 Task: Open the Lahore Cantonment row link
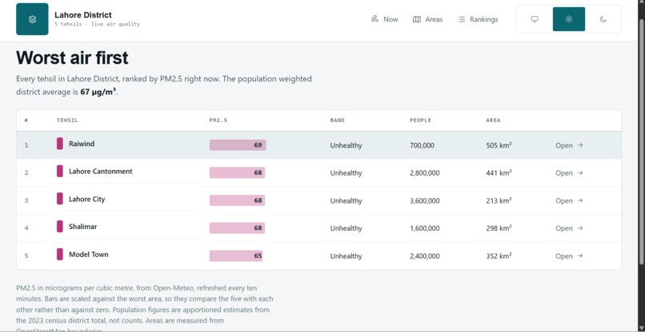tap(569, 172)
